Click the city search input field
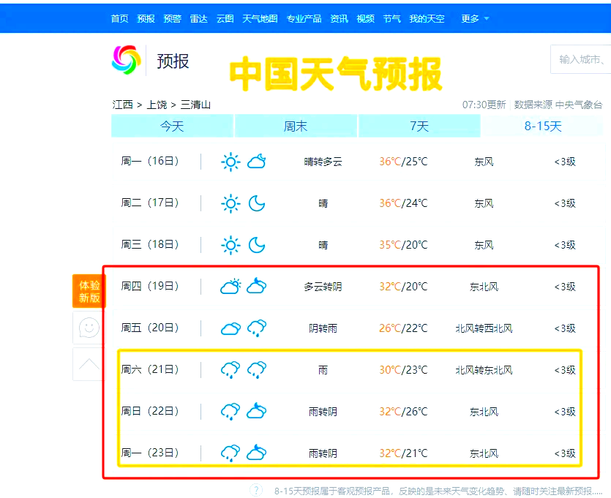 point(580,59)
